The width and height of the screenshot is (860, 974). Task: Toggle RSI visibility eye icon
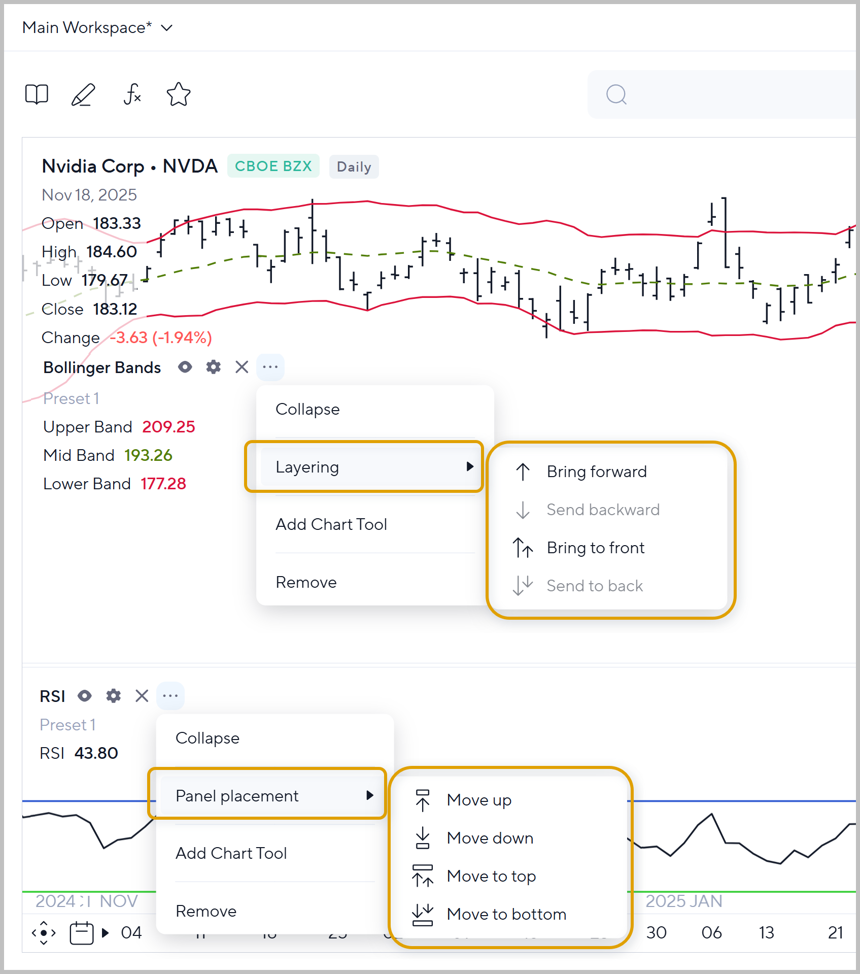tap(85, 696)
